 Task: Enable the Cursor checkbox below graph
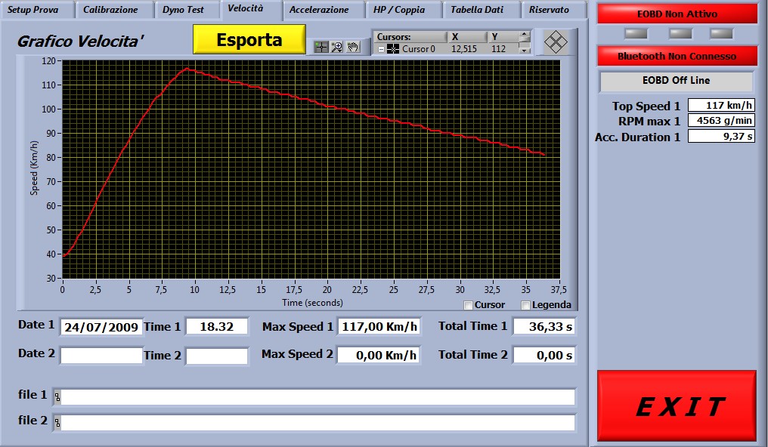[469, 305]
